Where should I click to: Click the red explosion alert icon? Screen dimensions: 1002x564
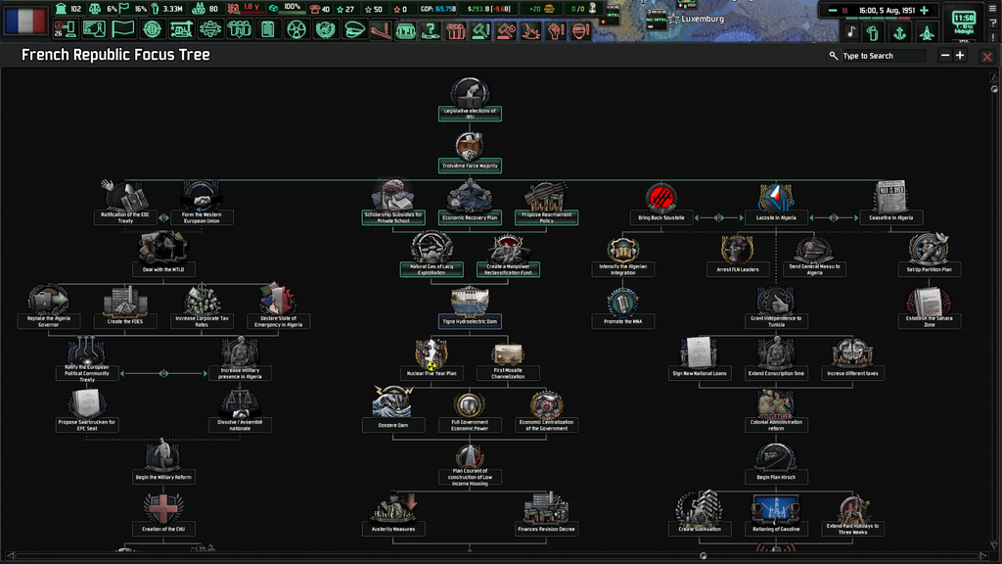point(530,30)
